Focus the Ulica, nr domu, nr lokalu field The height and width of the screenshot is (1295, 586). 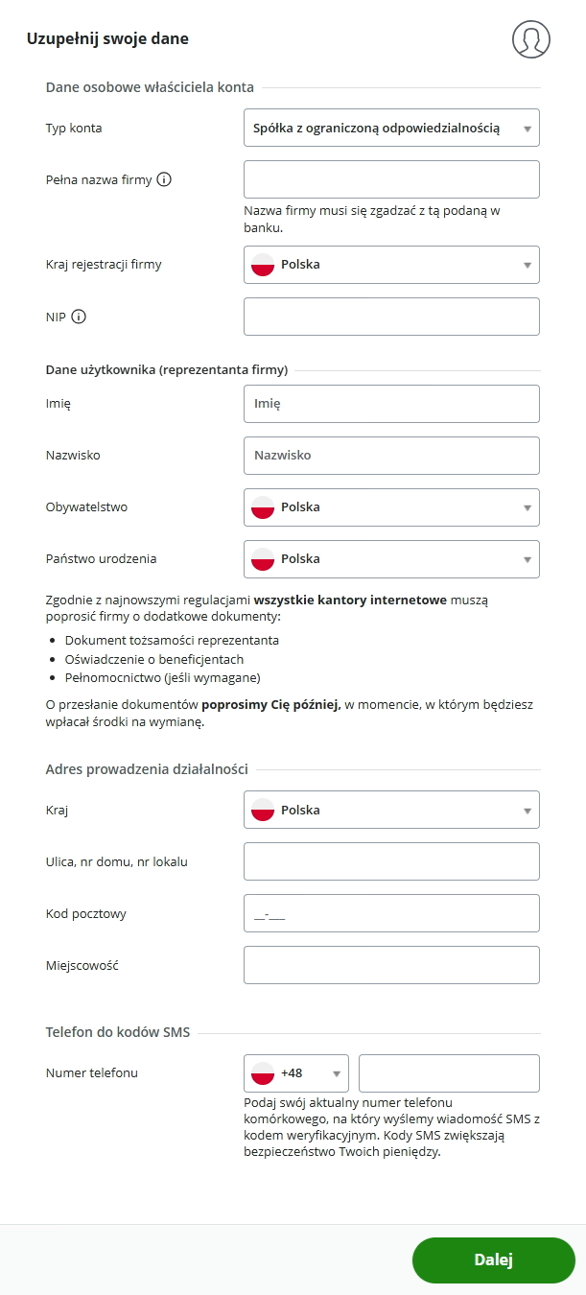pyautogui.click(x=391, y=861)
